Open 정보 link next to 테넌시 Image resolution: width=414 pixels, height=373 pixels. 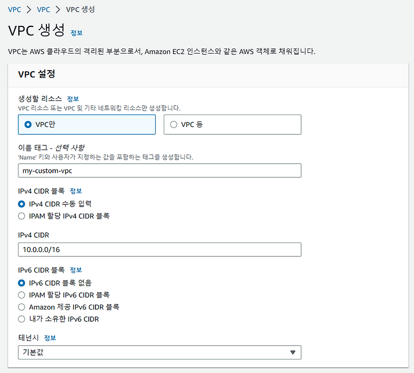point(50,338)
